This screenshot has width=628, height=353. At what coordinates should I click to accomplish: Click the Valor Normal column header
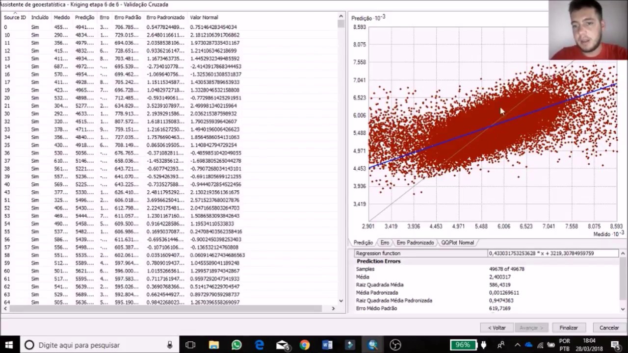pyautogui.click(x=204, y=17)
